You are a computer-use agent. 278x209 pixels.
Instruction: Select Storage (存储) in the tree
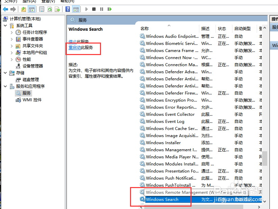(x=20, y=73)
